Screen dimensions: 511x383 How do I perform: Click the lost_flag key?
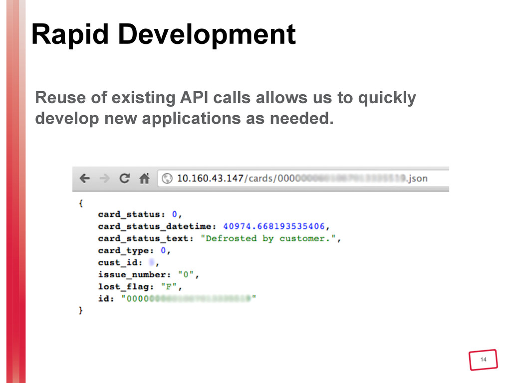(124, 287)
